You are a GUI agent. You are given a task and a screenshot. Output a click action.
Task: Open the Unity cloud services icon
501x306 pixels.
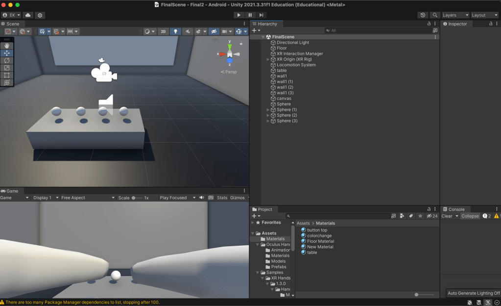[x=28, y=15]
